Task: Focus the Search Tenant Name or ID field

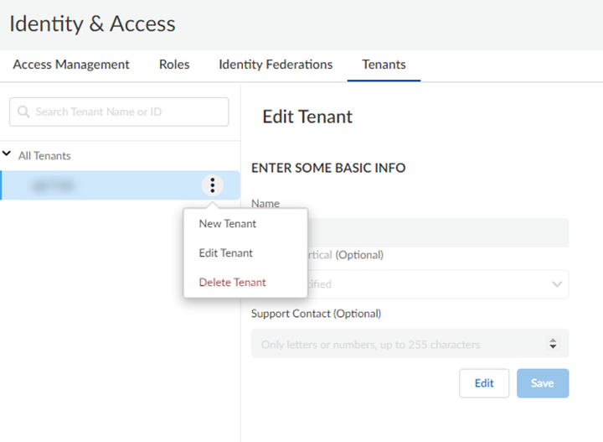Action: pos(126,112)
